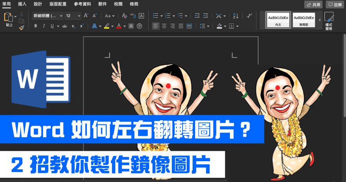This screenshot has height=182, width=346.
Task: Select Justify paragraph alignment
Action: (181, 26)
